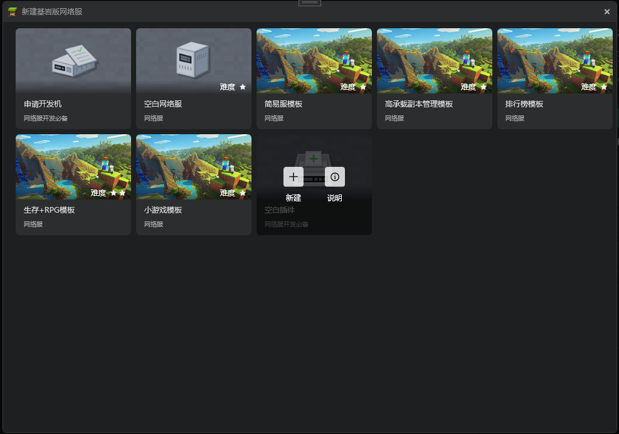619x434 pixels.
Task: Click the 空白网络服 card title
Action: pyautogui.click(x=163, y=104)
